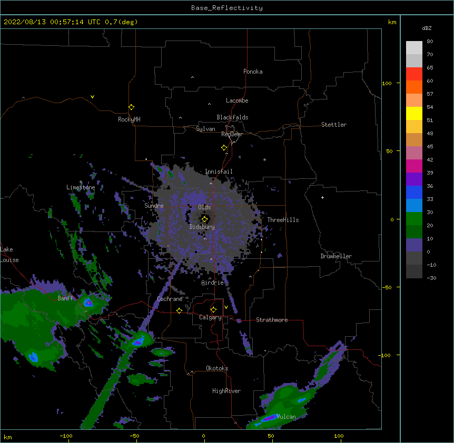Click the Calgary city label
Viewport: 454px width, 443px height.
(210, 317)
